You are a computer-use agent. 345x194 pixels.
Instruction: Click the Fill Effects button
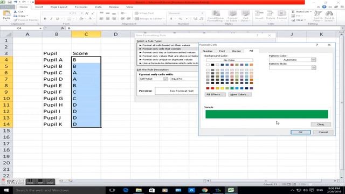pyautogui.click(x=215, y=94)
